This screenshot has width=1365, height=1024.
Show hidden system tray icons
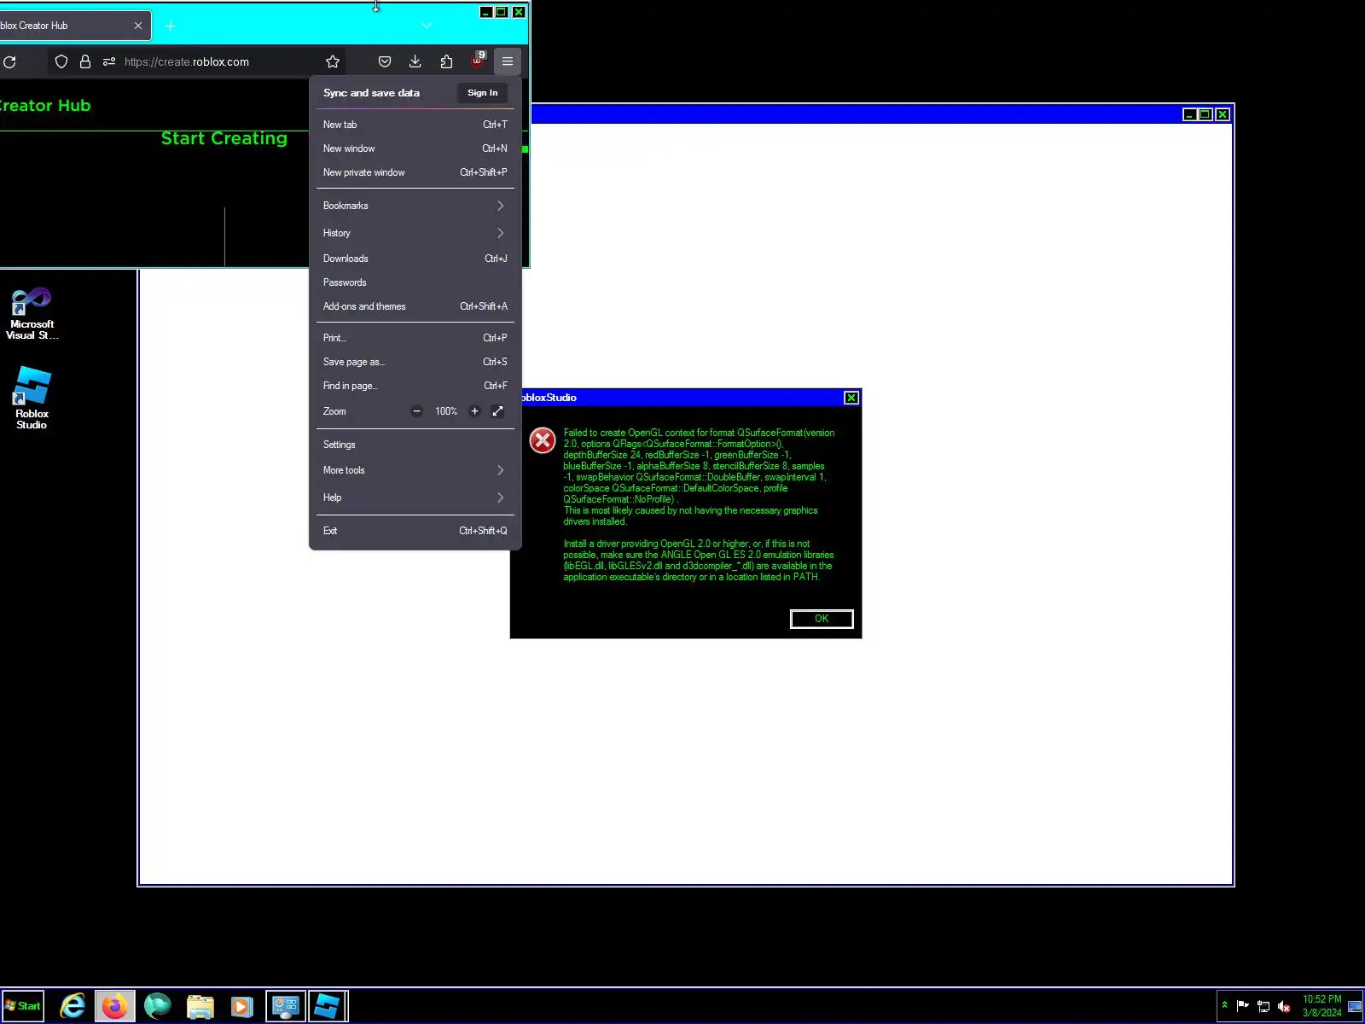[x=1225, y=1005]
